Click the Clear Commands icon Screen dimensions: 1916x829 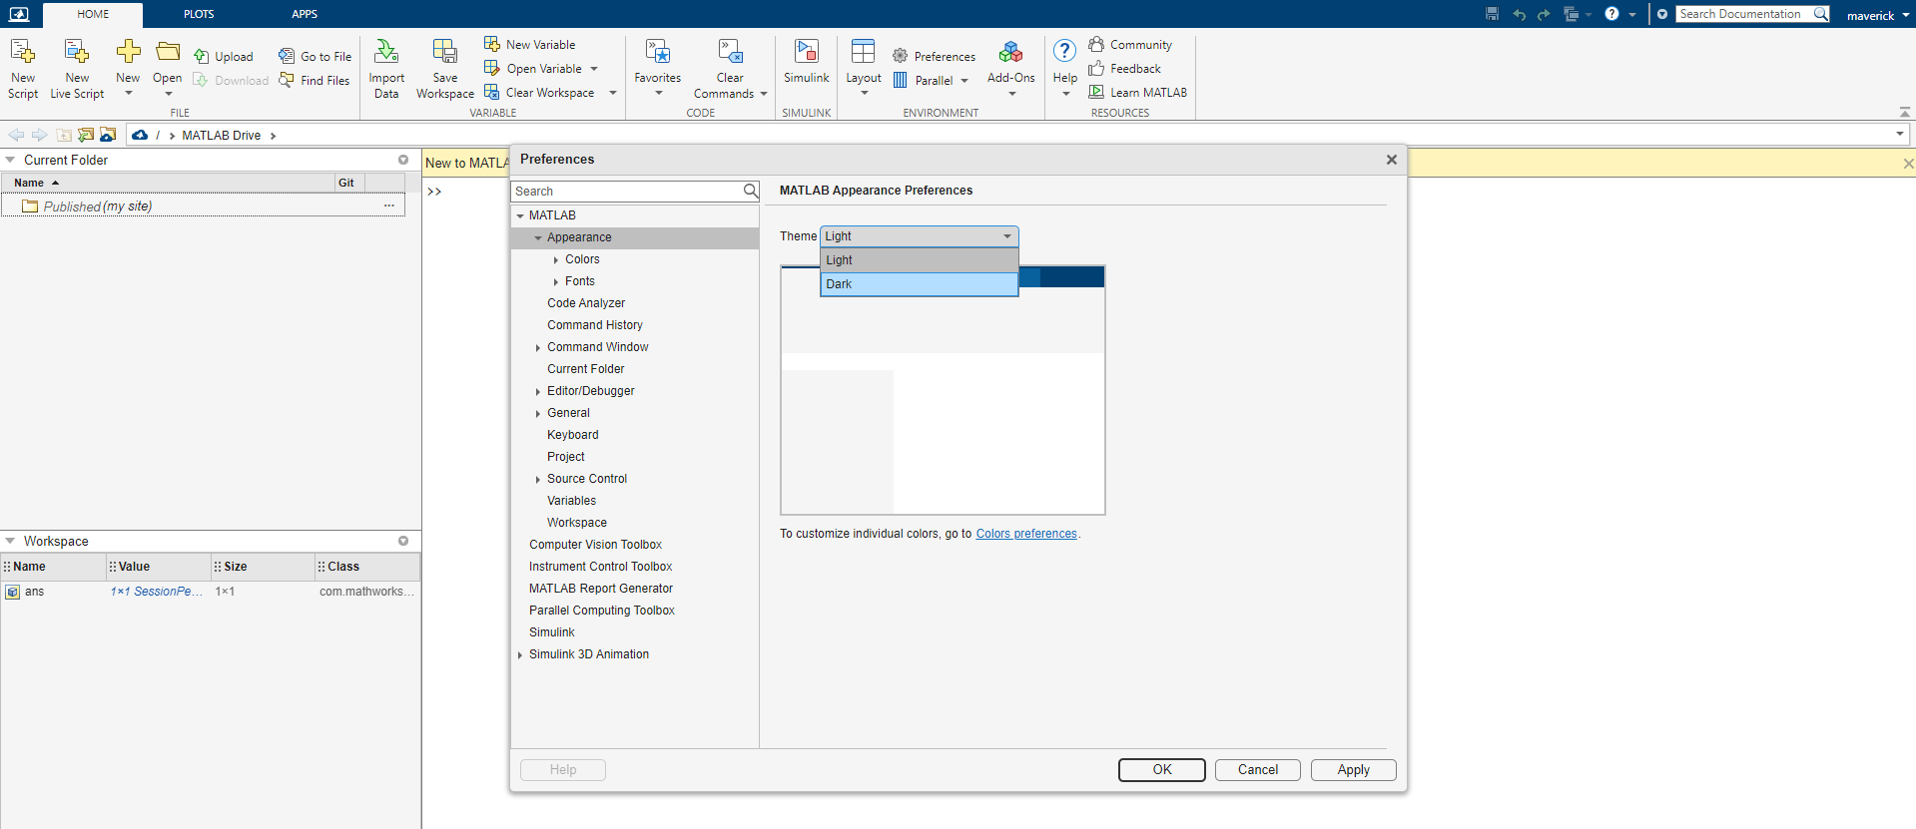[731, 52]
